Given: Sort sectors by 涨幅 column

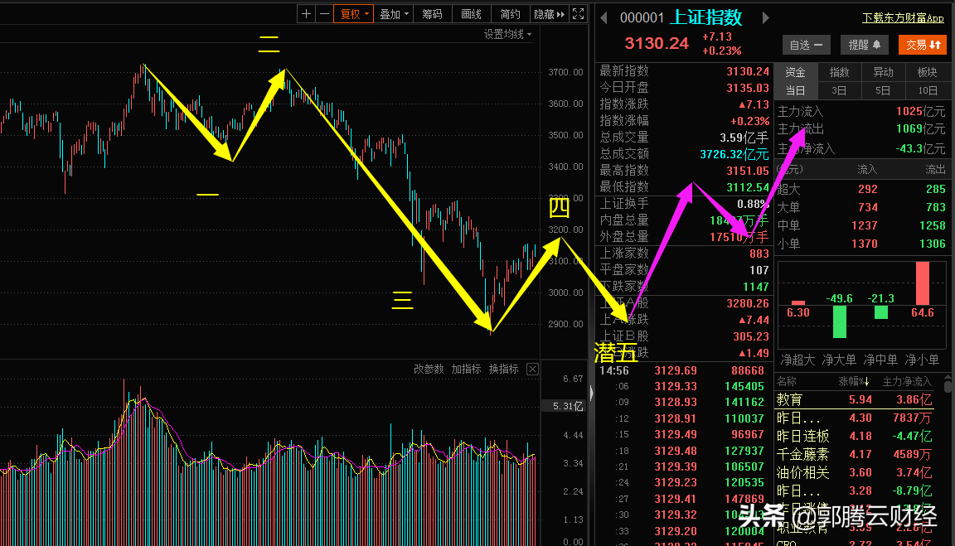Looking at the screenshot, I should pyautogui.click(x=853, y=382).
